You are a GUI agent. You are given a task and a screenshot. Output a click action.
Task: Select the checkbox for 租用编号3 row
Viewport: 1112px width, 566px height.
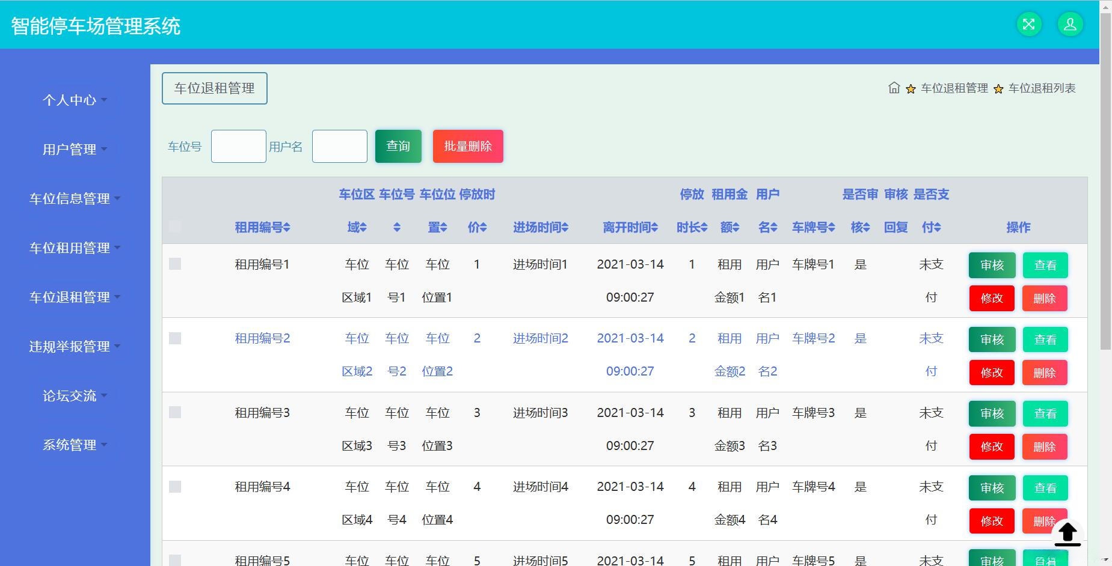175,412
